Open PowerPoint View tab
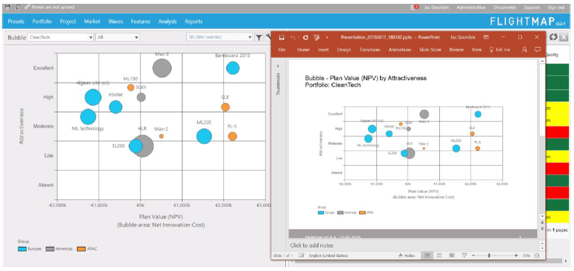This screenshot has width=574, height=271. click(477, 50)
